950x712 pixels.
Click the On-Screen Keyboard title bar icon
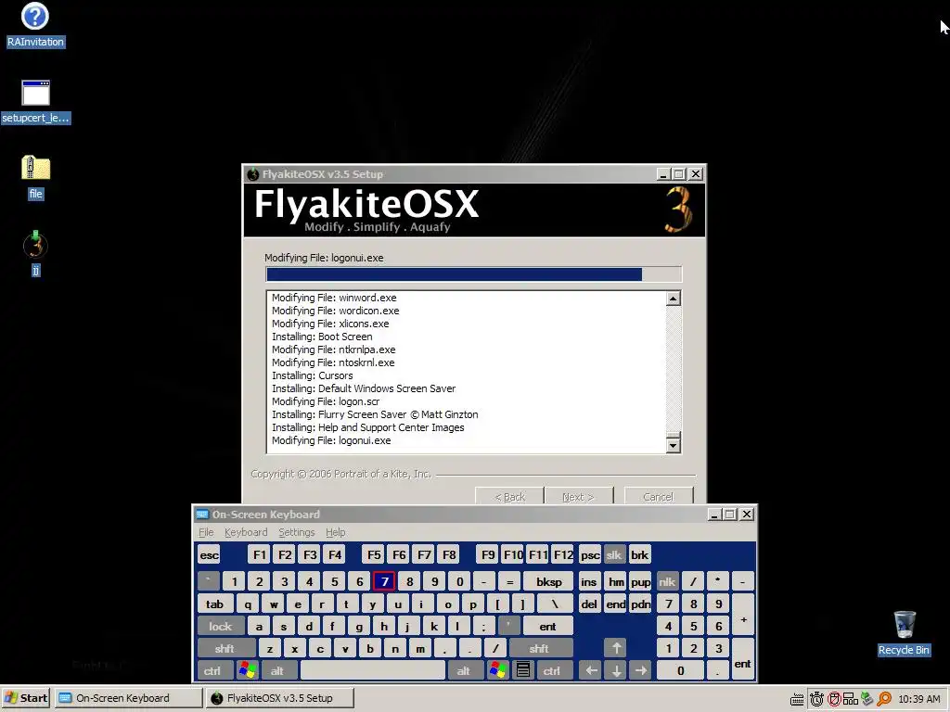[202, 515]
